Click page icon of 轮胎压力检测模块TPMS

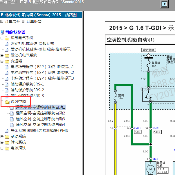click(7, 131)
